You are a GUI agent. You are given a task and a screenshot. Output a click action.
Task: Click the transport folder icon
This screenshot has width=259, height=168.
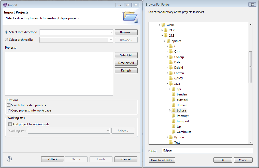tap(174, 121)
